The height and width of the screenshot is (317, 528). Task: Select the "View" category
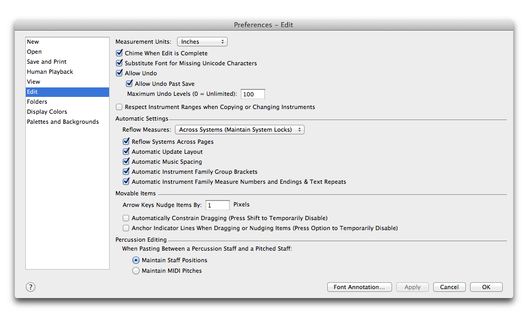[34, 82]
